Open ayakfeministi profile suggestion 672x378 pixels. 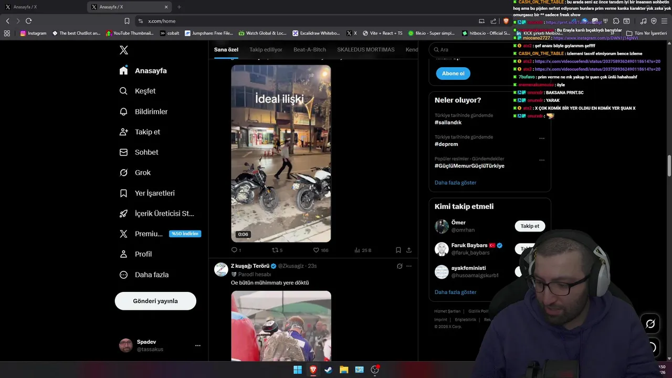(468, 268)
